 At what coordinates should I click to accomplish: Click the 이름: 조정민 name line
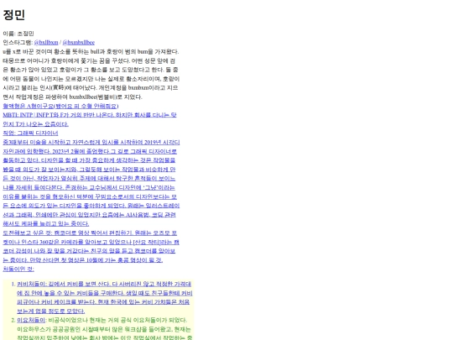[x=18, y=34]
